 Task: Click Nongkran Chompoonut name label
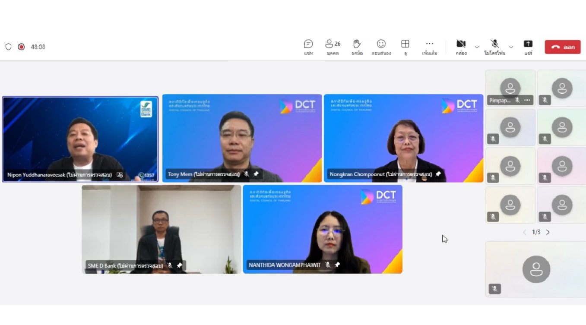pyautogui.click(x=381, y=174)
